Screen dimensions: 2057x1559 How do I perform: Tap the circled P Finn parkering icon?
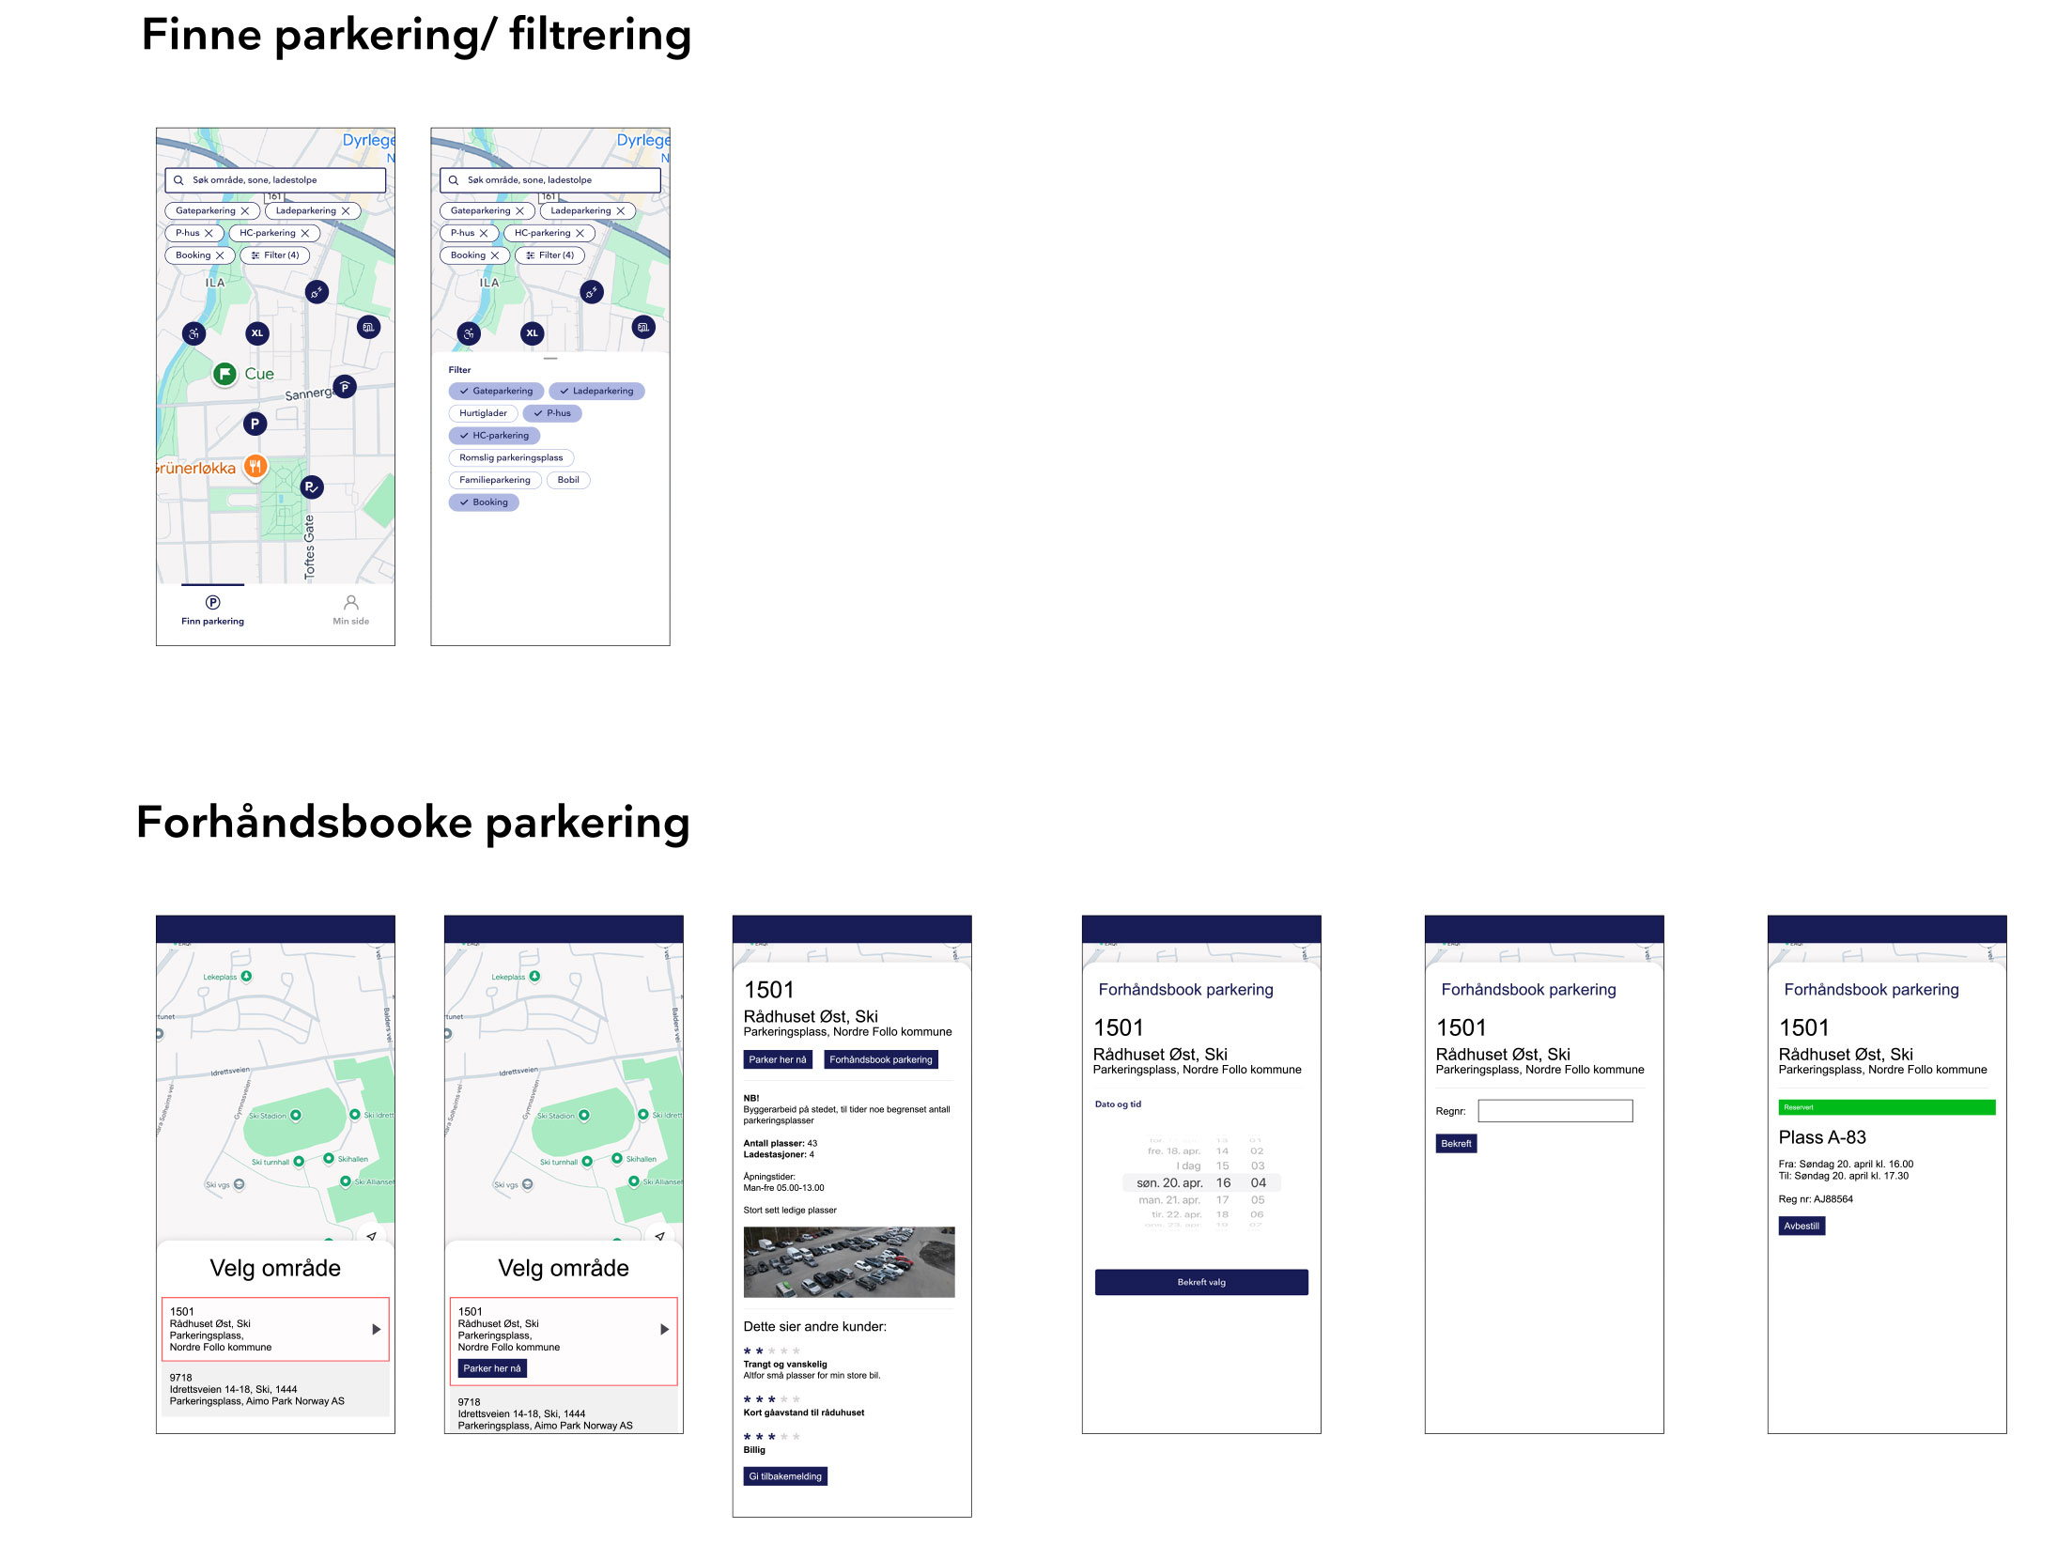[x=212, y=602]
